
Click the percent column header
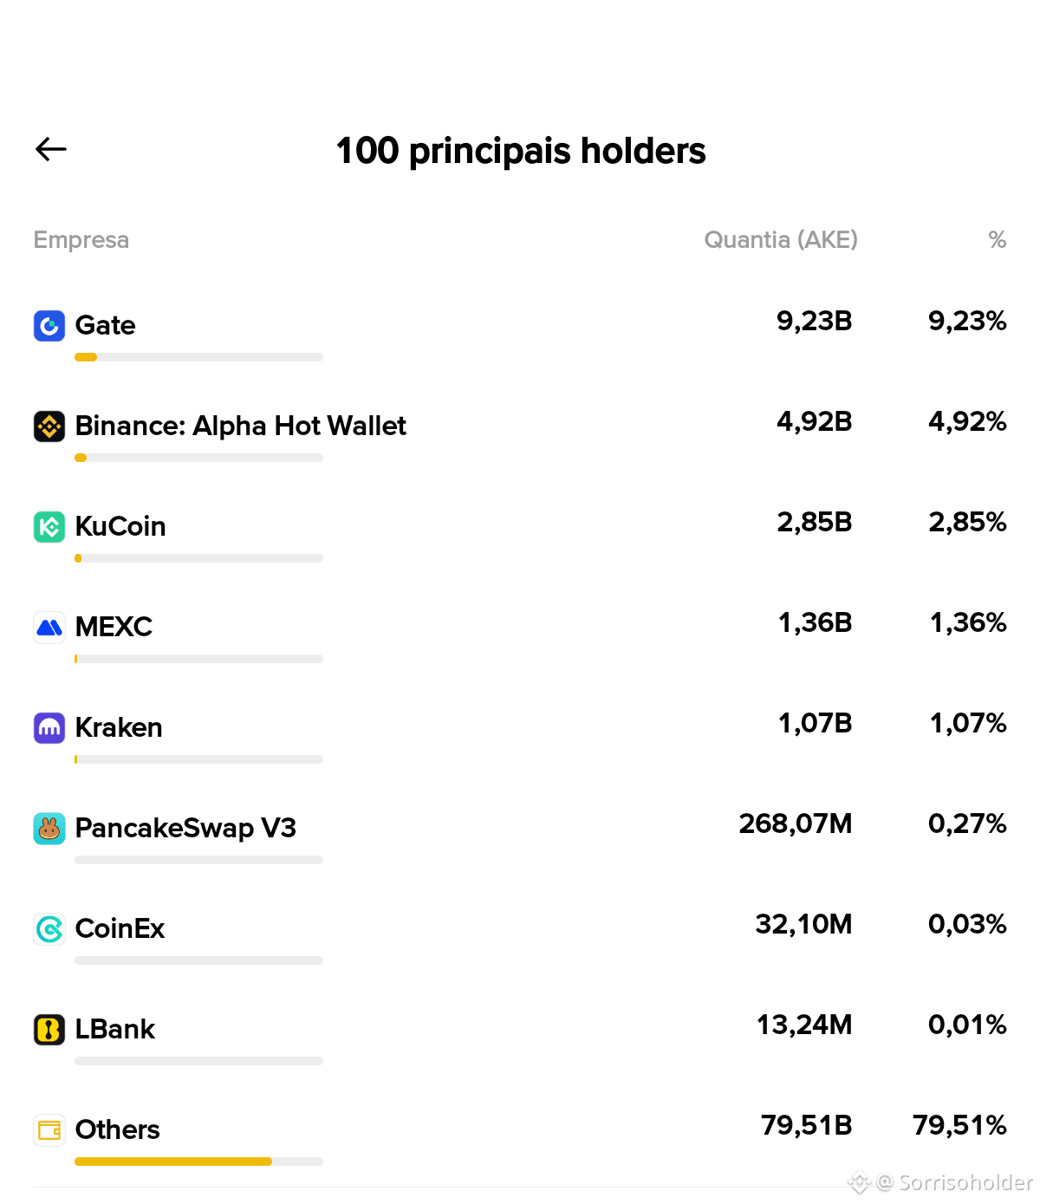[998, 240]
